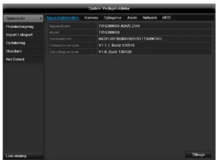Switch to the HDD tab
Image resolution: width=216 pixels, height=160 pixels.
pos(166,18)
